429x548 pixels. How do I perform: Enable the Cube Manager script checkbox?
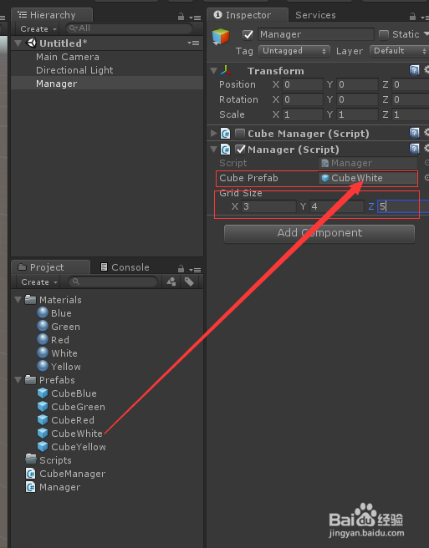[x=240, y=134]
